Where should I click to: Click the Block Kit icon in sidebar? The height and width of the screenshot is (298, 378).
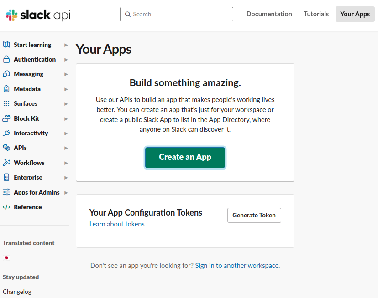pyautogui.click(x=6, y=118)
